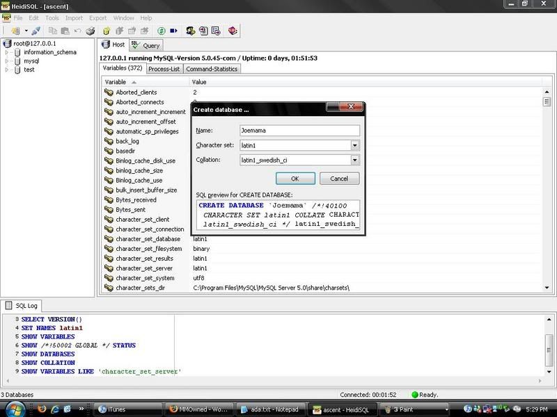Click the Value column header

point(366,82)
